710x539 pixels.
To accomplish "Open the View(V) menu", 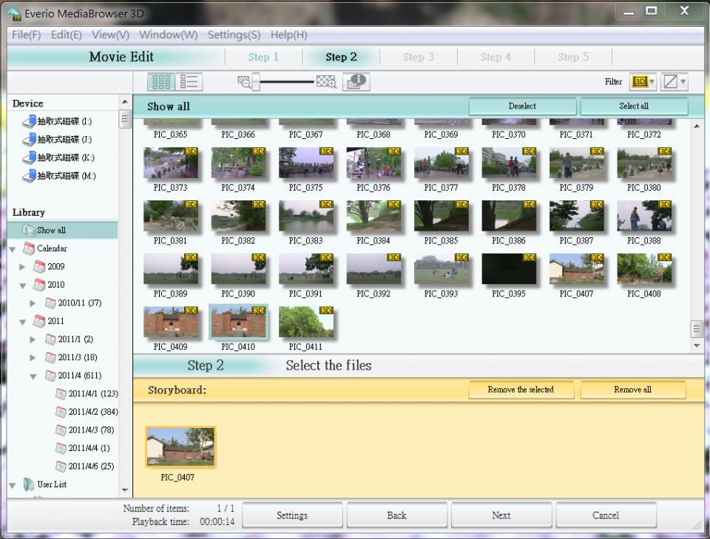I will coord(110,35).
